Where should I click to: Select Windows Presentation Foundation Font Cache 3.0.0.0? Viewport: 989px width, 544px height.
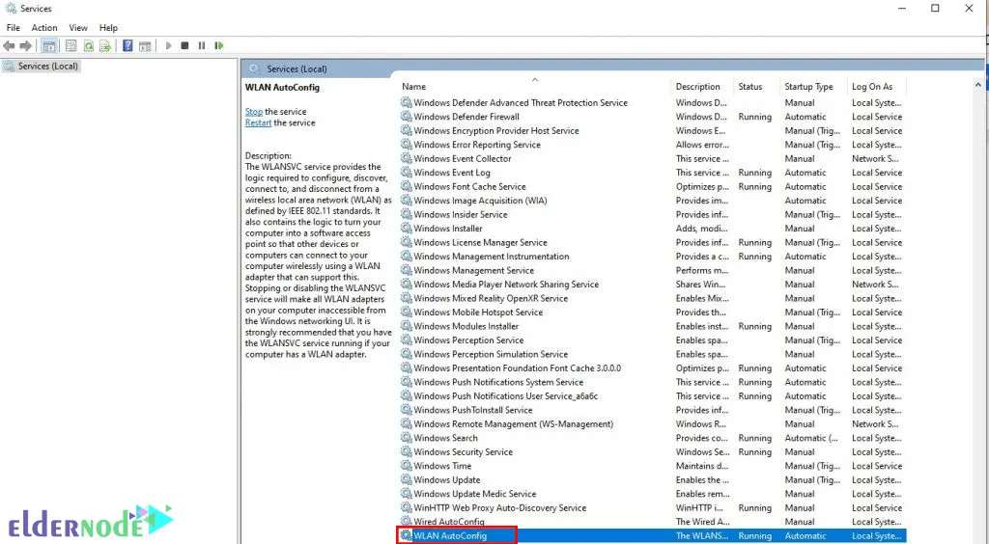(x=652, y=368)
